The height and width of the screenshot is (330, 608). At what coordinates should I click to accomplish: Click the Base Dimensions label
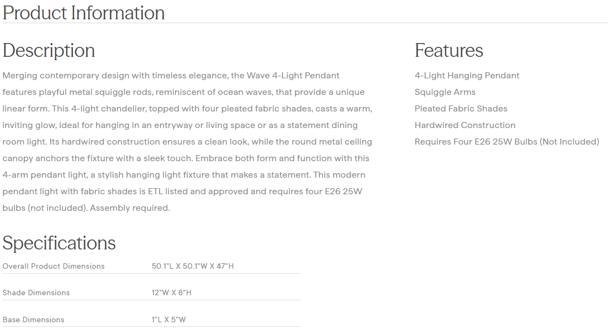point(34,320)
